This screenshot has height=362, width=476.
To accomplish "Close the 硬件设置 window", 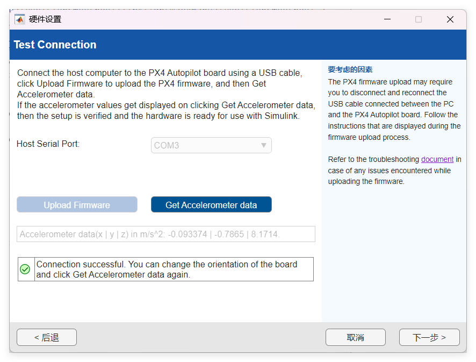I will click(450, 19).
